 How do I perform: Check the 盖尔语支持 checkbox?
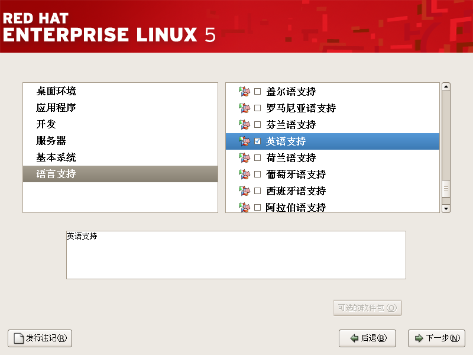click(x=257, y=91)
